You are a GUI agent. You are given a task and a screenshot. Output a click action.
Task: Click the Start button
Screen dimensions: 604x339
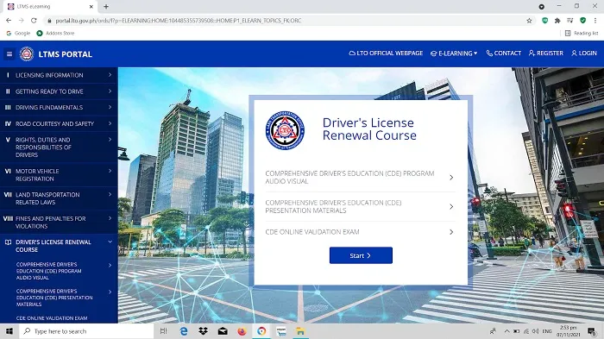click(x=361, y=255)
